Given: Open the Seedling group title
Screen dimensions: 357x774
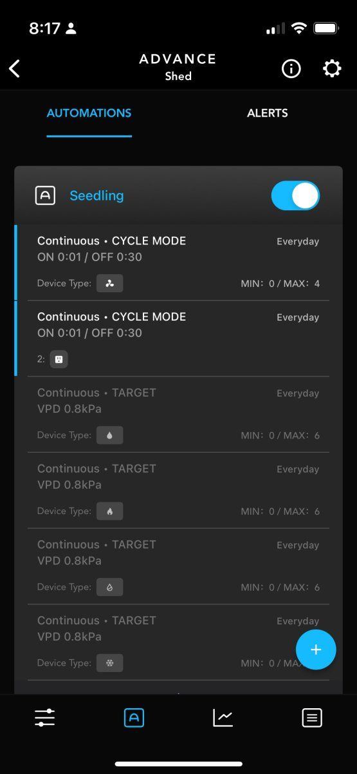Looking at the screenshot, I should coord(96,195).
